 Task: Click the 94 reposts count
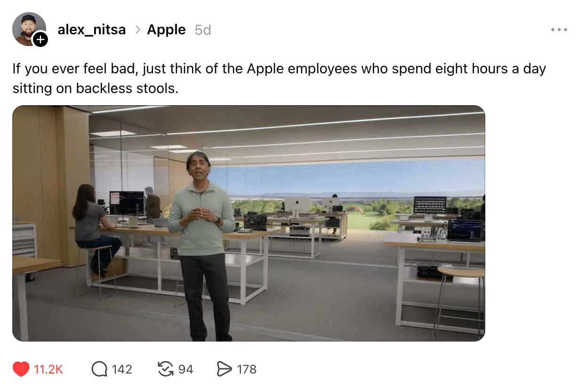click(x=185, y=369)
